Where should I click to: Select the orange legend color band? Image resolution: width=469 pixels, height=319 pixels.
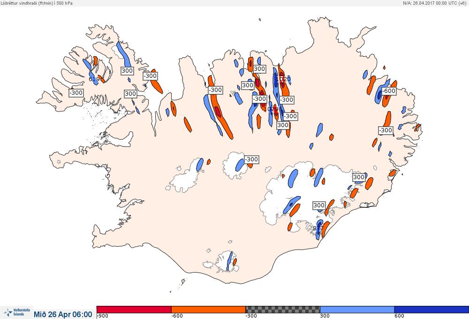click(209, 310)
